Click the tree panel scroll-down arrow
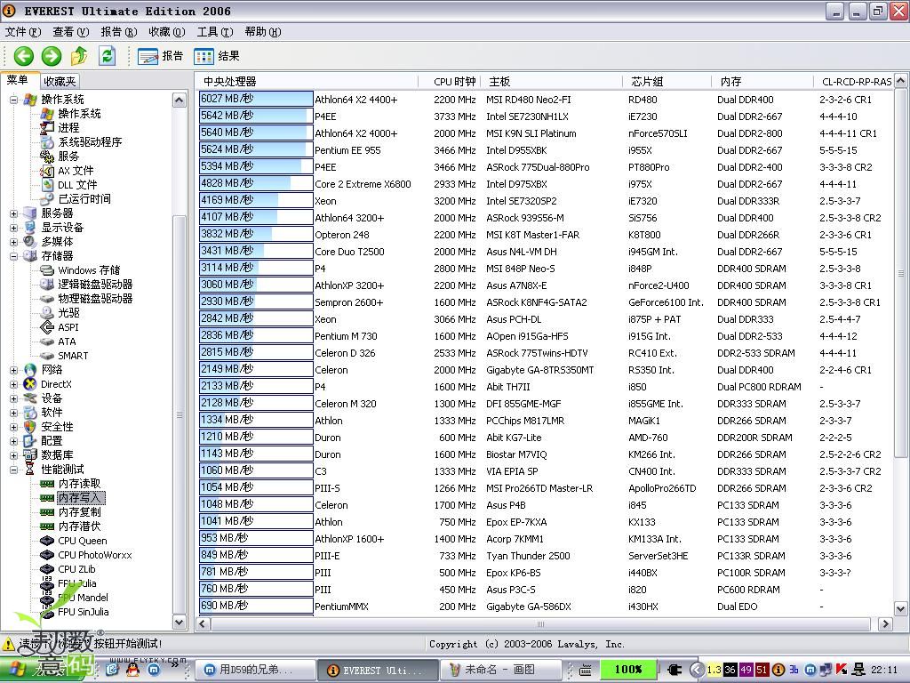Screen dimensions: 910x683 180,622
